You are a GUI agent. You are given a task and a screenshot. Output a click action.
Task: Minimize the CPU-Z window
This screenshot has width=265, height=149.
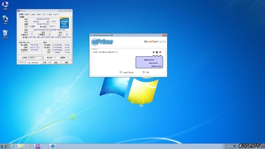61,11
